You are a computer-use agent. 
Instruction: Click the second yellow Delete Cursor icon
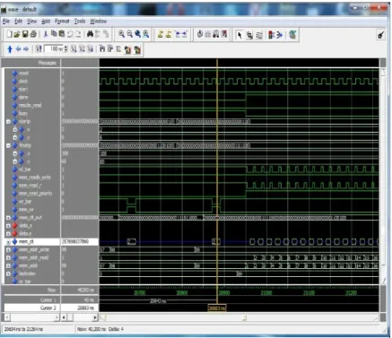coord(169,35)
